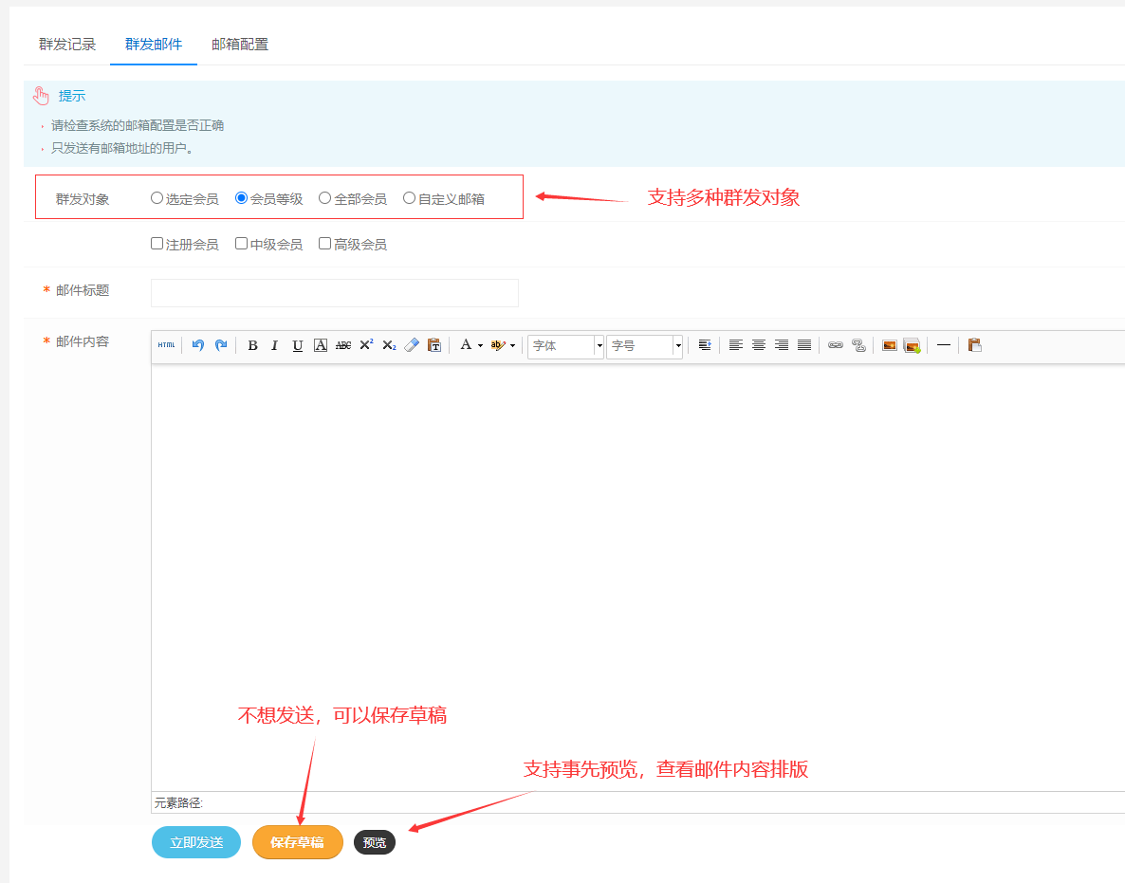The image size is (1125, 883).
Task: Click the redo arrow icon
Action: pos(221,345)
